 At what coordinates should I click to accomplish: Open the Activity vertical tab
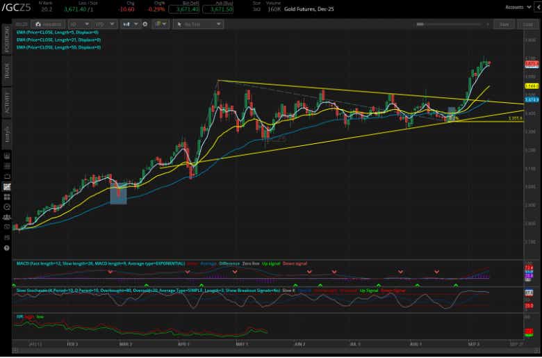(x=6, y=102)
